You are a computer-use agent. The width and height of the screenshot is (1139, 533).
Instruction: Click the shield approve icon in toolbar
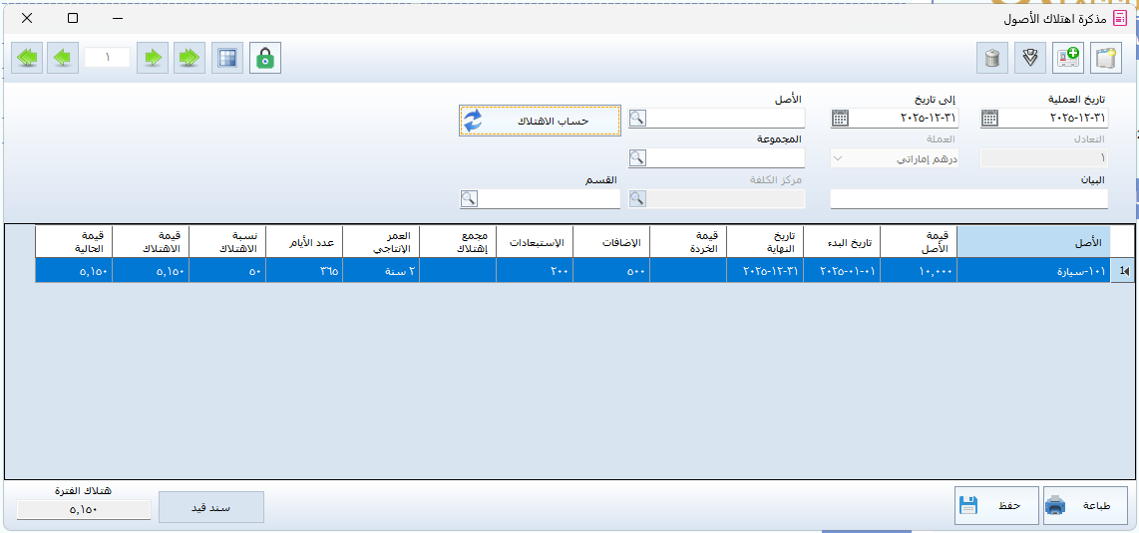click(x=1030, y=58)
